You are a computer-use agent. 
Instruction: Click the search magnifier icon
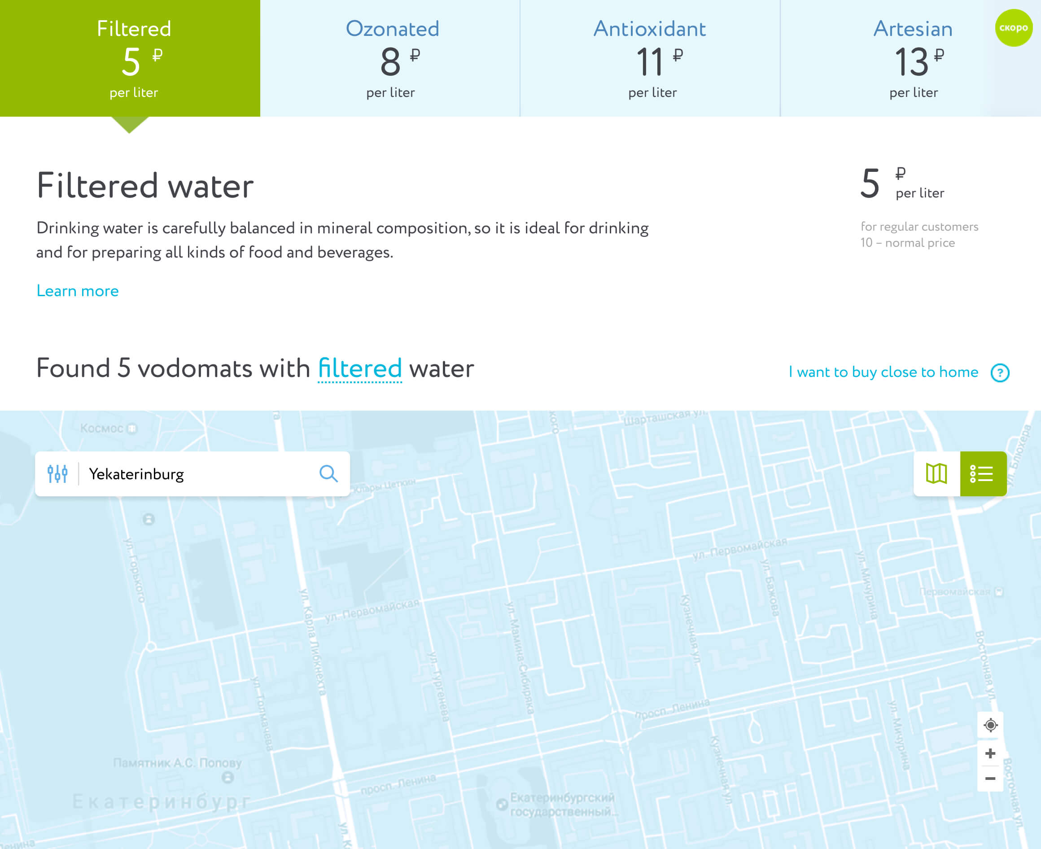point(328,474)
